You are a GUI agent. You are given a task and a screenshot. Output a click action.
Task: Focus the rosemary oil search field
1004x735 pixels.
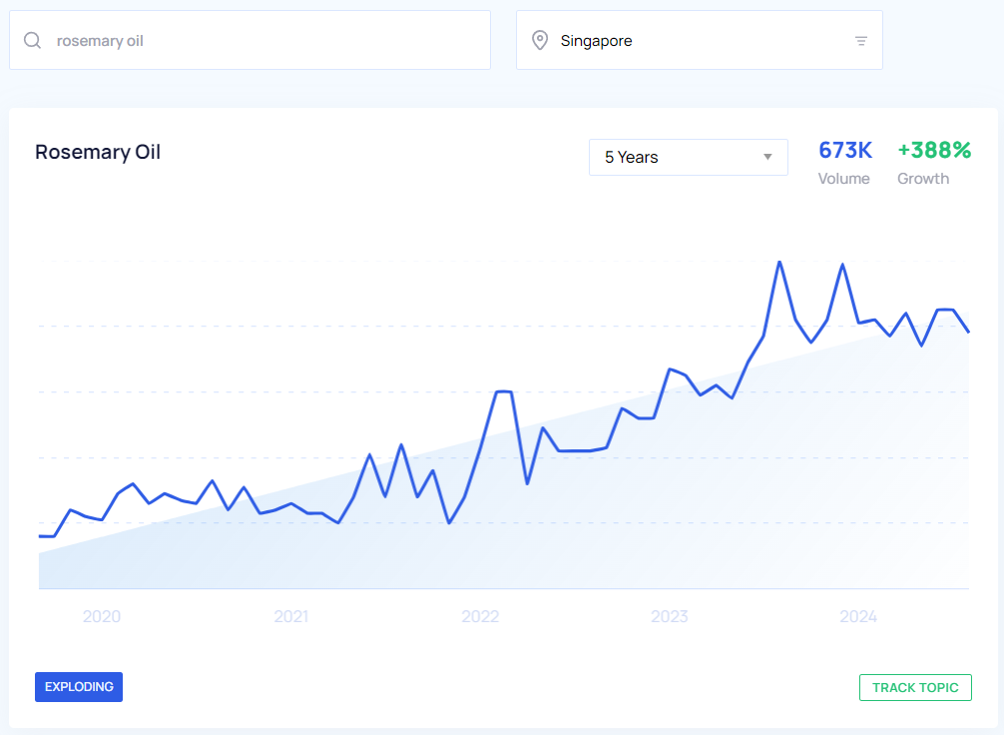tap(259, 41)
